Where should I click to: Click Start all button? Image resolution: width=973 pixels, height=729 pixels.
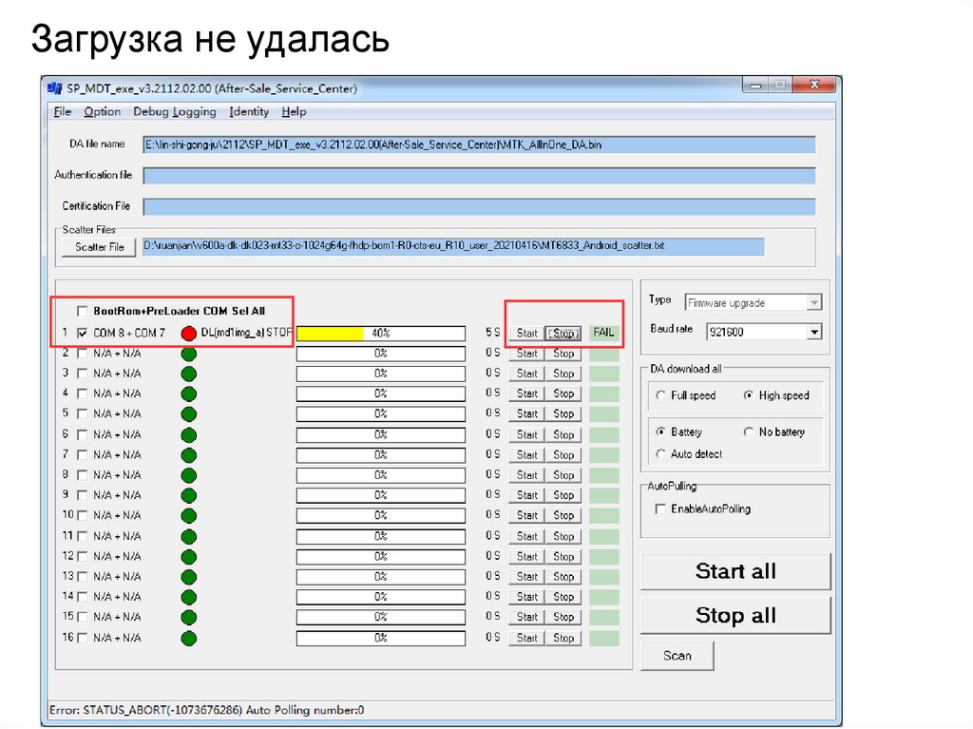(735, 571)
